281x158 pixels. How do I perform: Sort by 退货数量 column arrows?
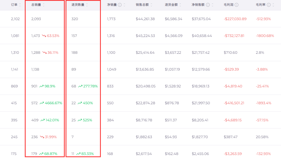87,5
